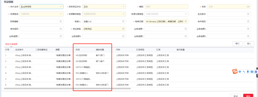The image size is (258, 97).
Task: Open the list picker icon in 修改规则 field
Action: coord(61,29)
